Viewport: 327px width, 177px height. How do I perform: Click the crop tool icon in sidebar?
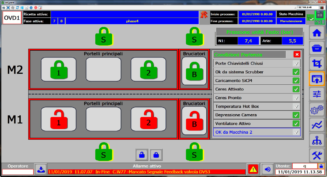point(317,64)
